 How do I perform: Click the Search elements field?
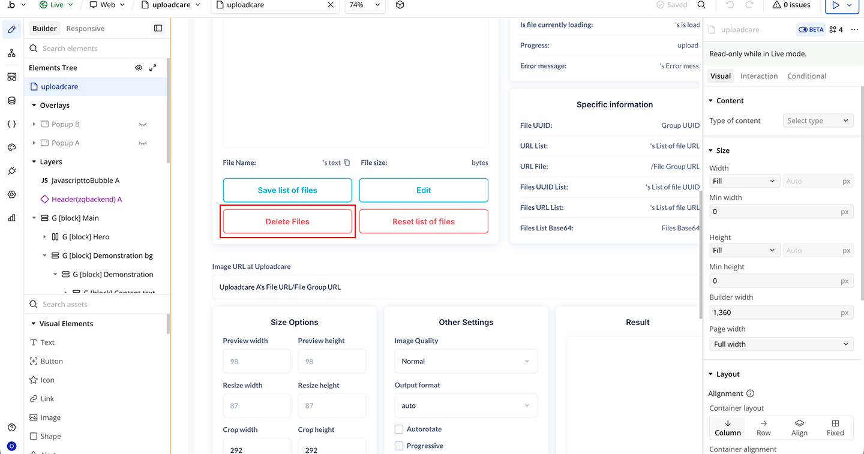(96, 49)
